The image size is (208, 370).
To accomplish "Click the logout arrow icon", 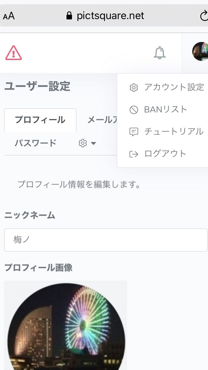I will (134, 154).
